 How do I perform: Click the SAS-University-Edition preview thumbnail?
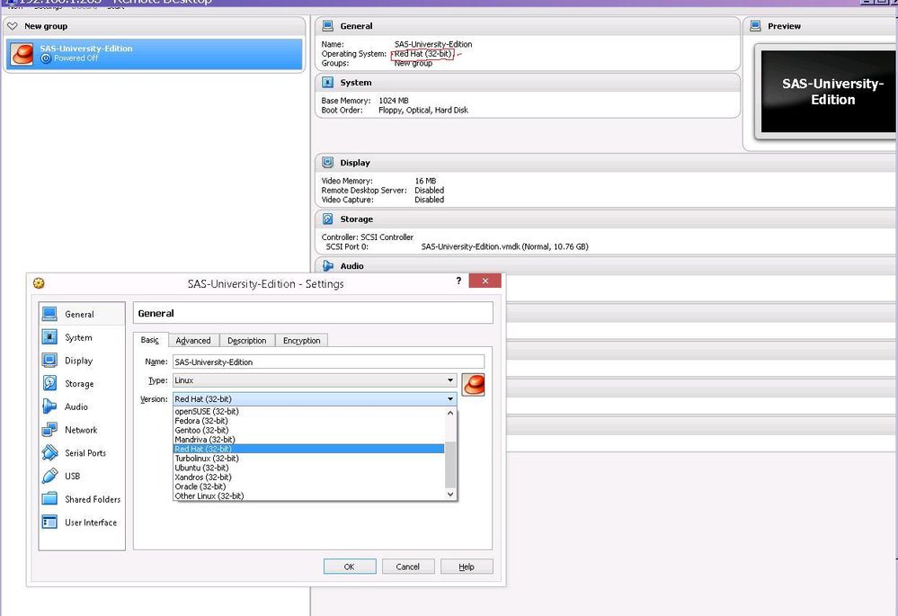click(828, 92)
